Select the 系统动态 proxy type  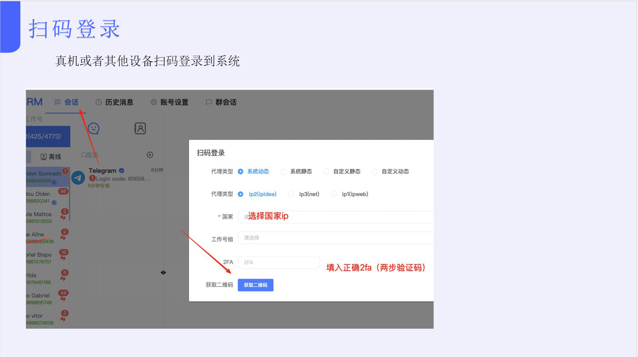pyautogui.click(x=240, y=171)
